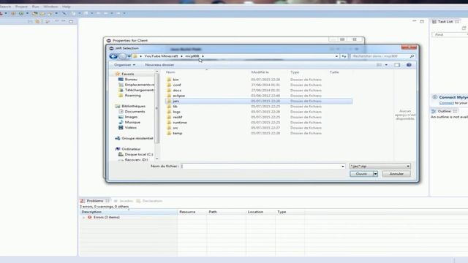Open the arrow next to Ouvrir
Image resolution: width=468 pixels, height=263 pixels.
point(375,174)
